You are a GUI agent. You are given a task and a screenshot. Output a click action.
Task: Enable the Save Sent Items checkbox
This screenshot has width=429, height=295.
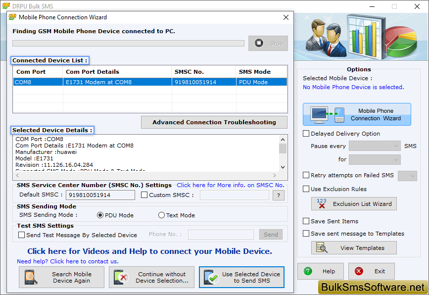coord(306,221)
